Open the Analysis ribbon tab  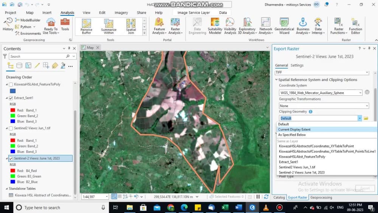tap(67, 13)
